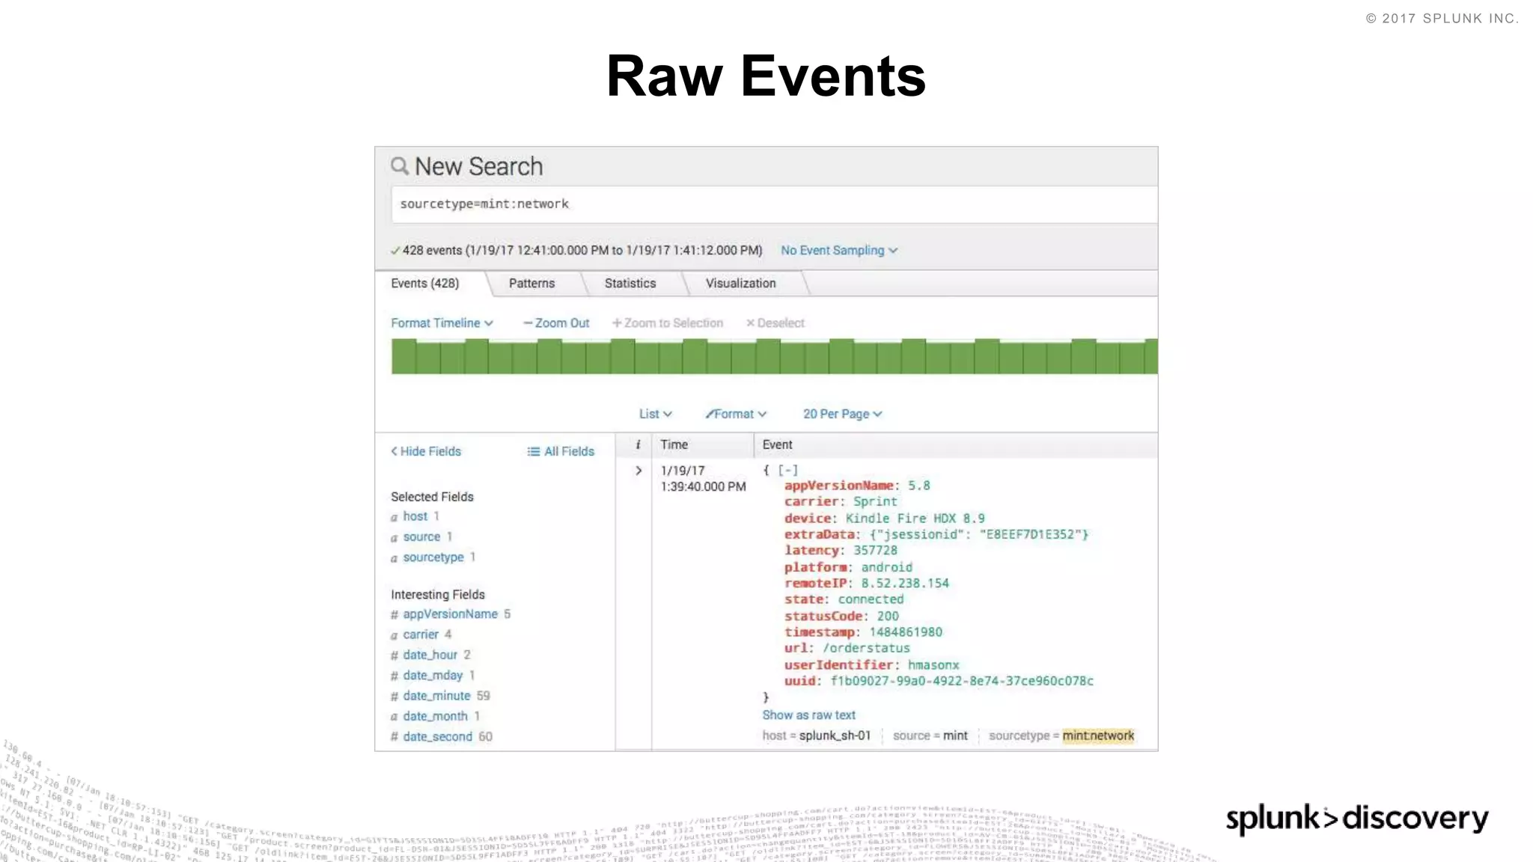Click the first green timeline bar
Image resolution: width=1533 pixels, height=862 pixels.
[x=403, y=356]
